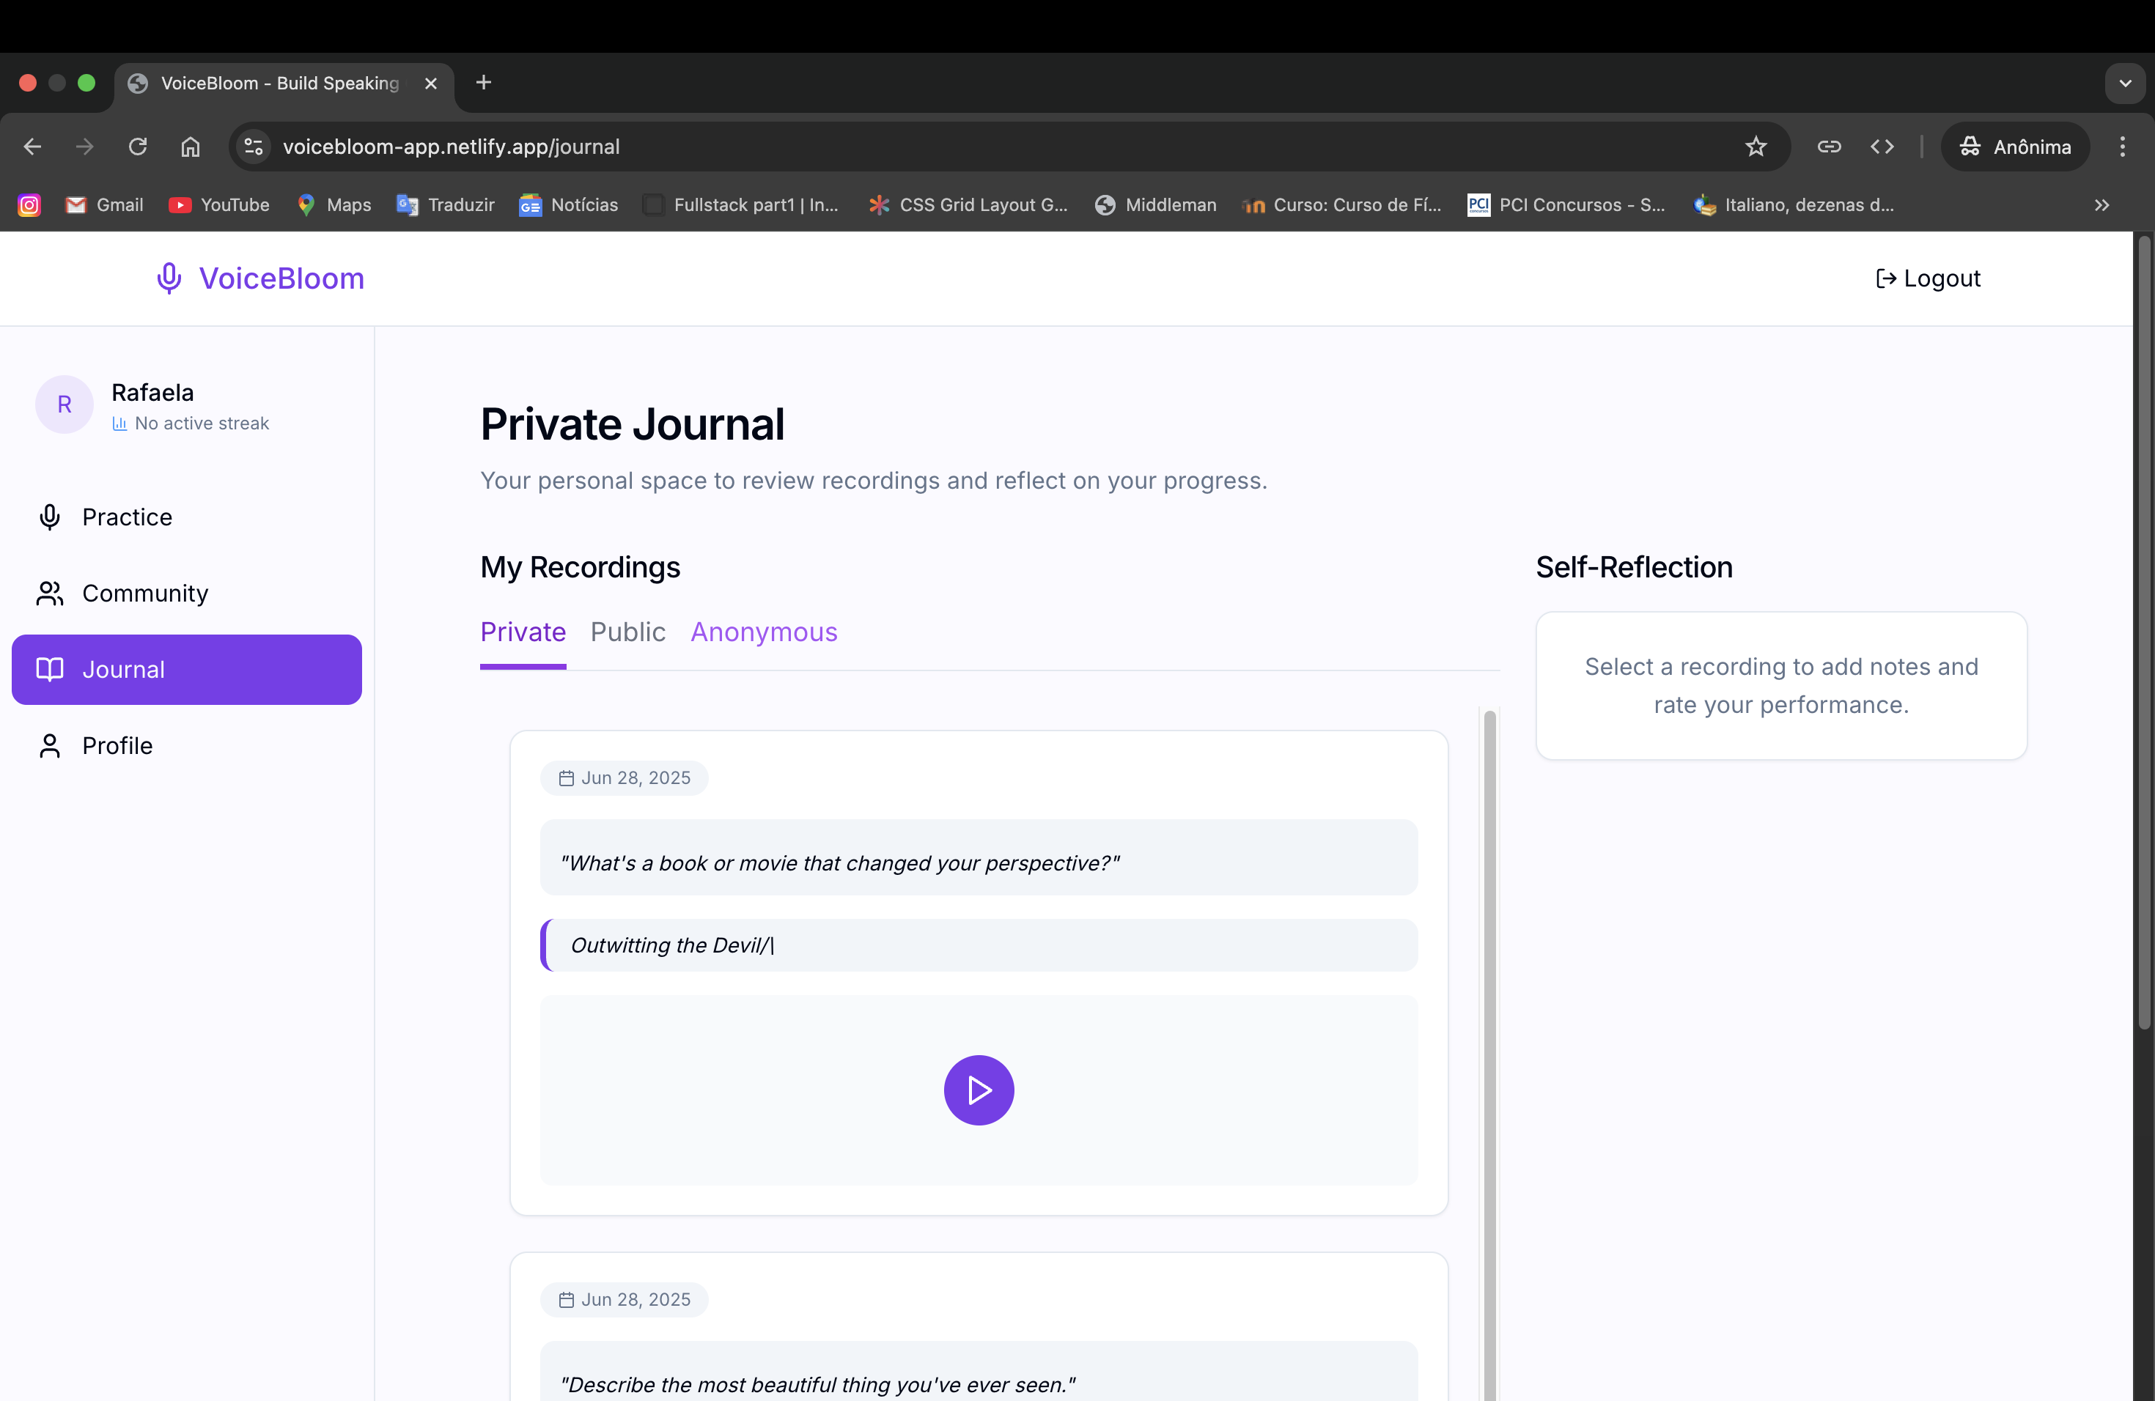Reload the page using the refresh icon
The height and width of the screenshot is (1401, 2155).
[138, 147]
